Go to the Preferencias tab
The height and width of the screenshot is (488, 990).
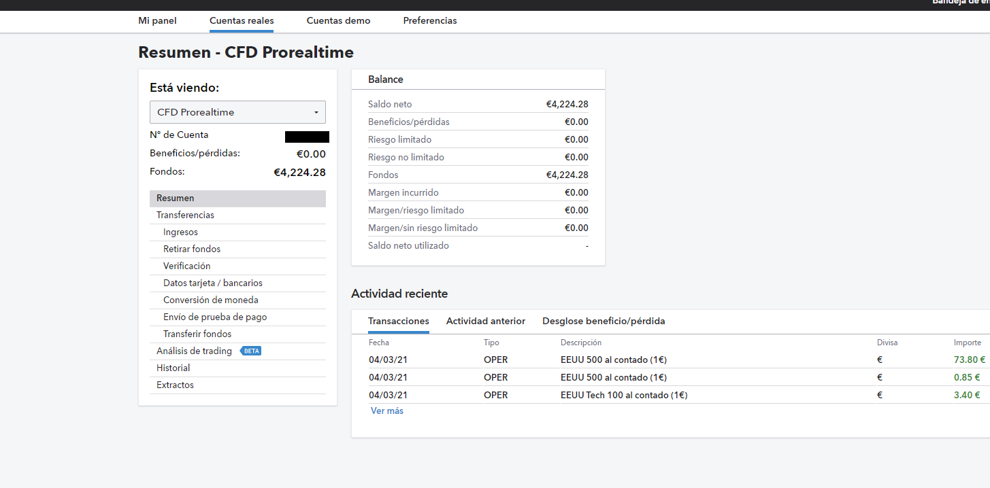(430, 20)
